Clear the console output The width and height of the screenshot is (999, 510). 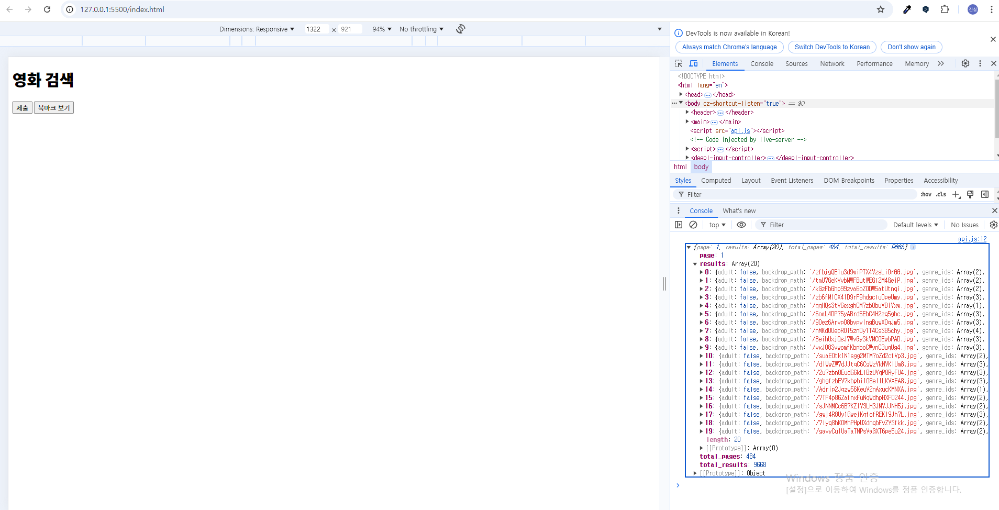pos(693,225)
